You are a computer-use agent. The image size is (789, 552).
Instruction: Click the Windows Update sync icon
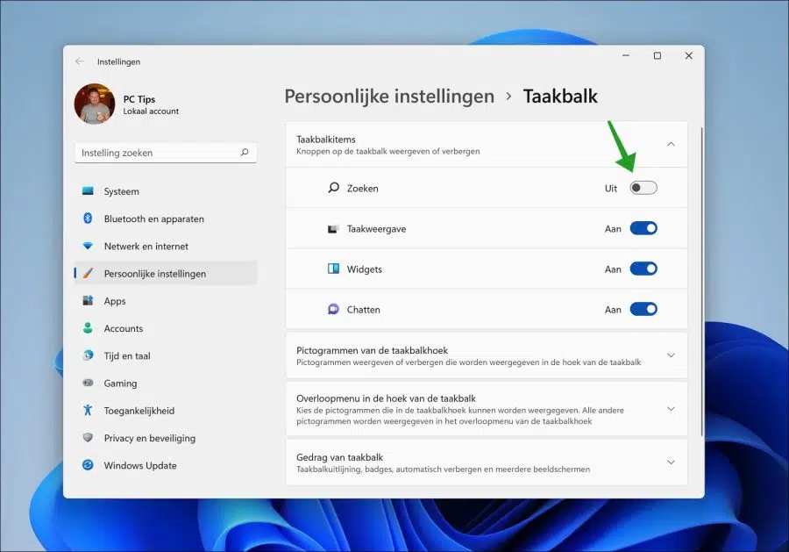pyautogui.click(x=88, y=465)
